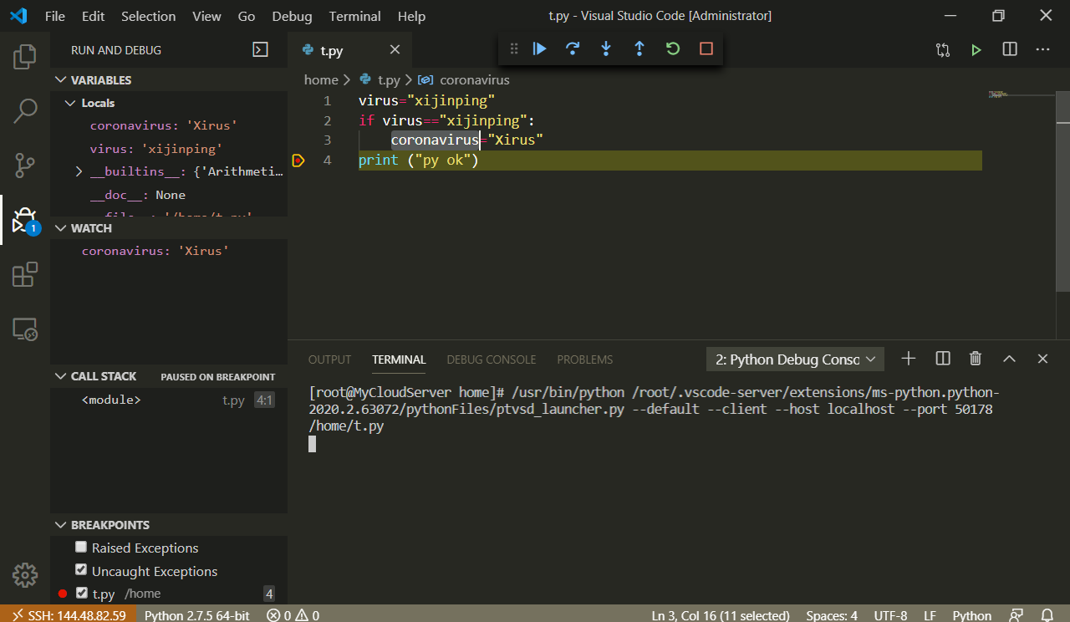Click the breakpoint marker on line 4
The image size is (1070, 622).
[298, 160]
